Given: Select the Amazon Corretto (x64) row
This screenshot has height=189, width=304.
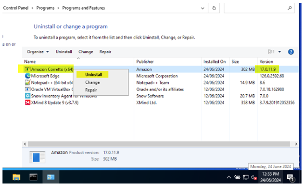Looking at the screenshot, I should point(161,69).
